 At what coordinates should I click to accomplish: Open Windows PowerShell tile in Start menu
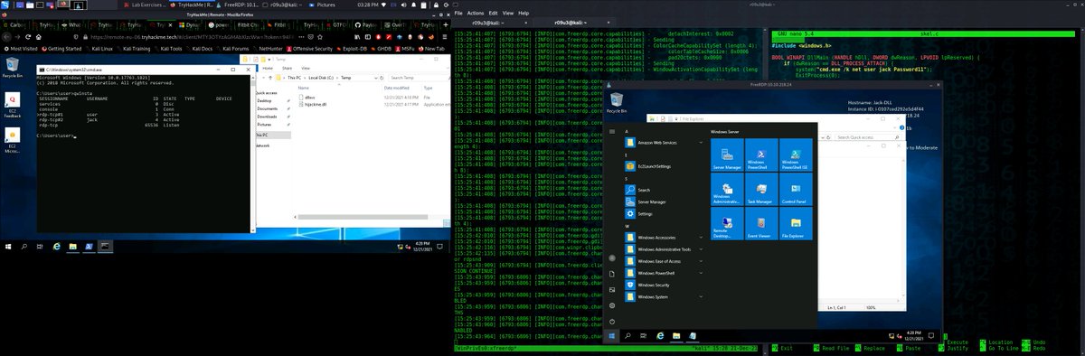point(762,155)
